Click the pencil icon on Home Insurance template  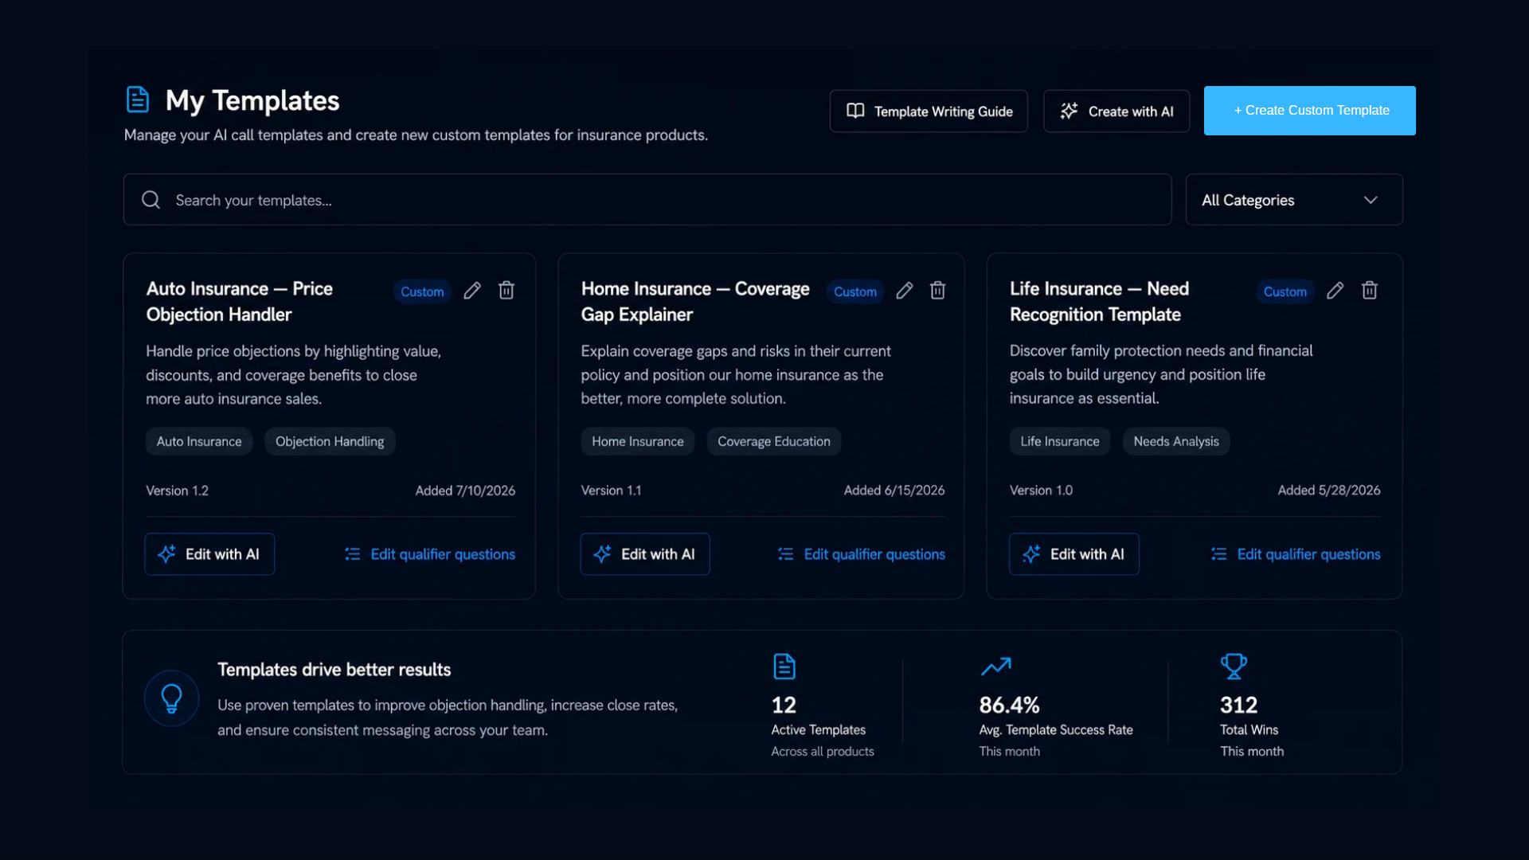tap(905, 291)
